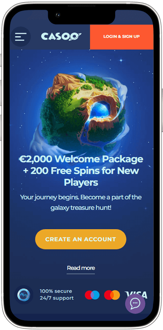
Task: Click the bright sparkling star in the banner
Action: 121,60
